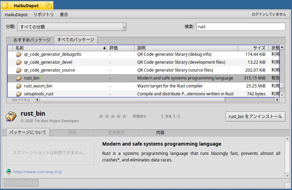
Task: Select the 内容 tab
Action: [x=160, y=133]
